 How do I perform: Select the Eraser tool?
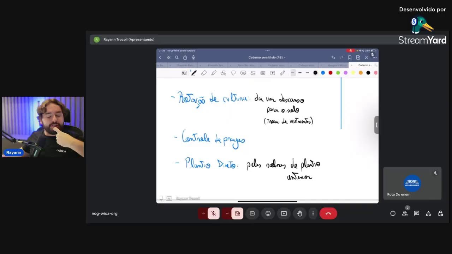click(x=204, y=73)
